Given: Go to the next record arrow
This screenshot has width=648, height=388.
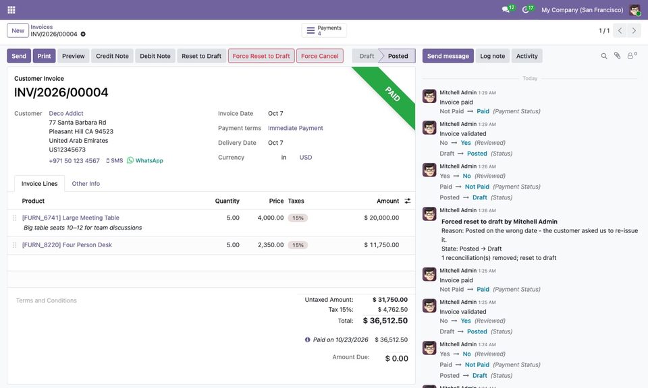Looking at the screenshot, I should pos(634,30).
